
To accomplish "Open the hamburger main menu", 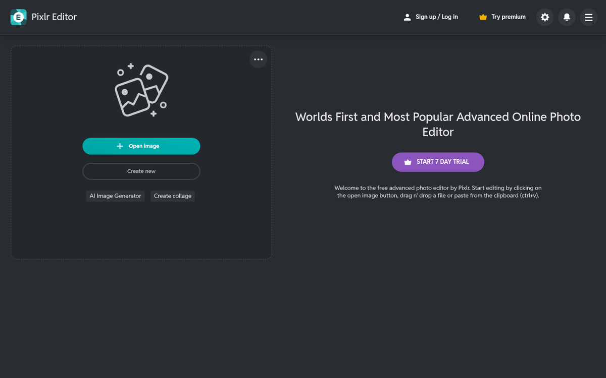I will (588, 17).
